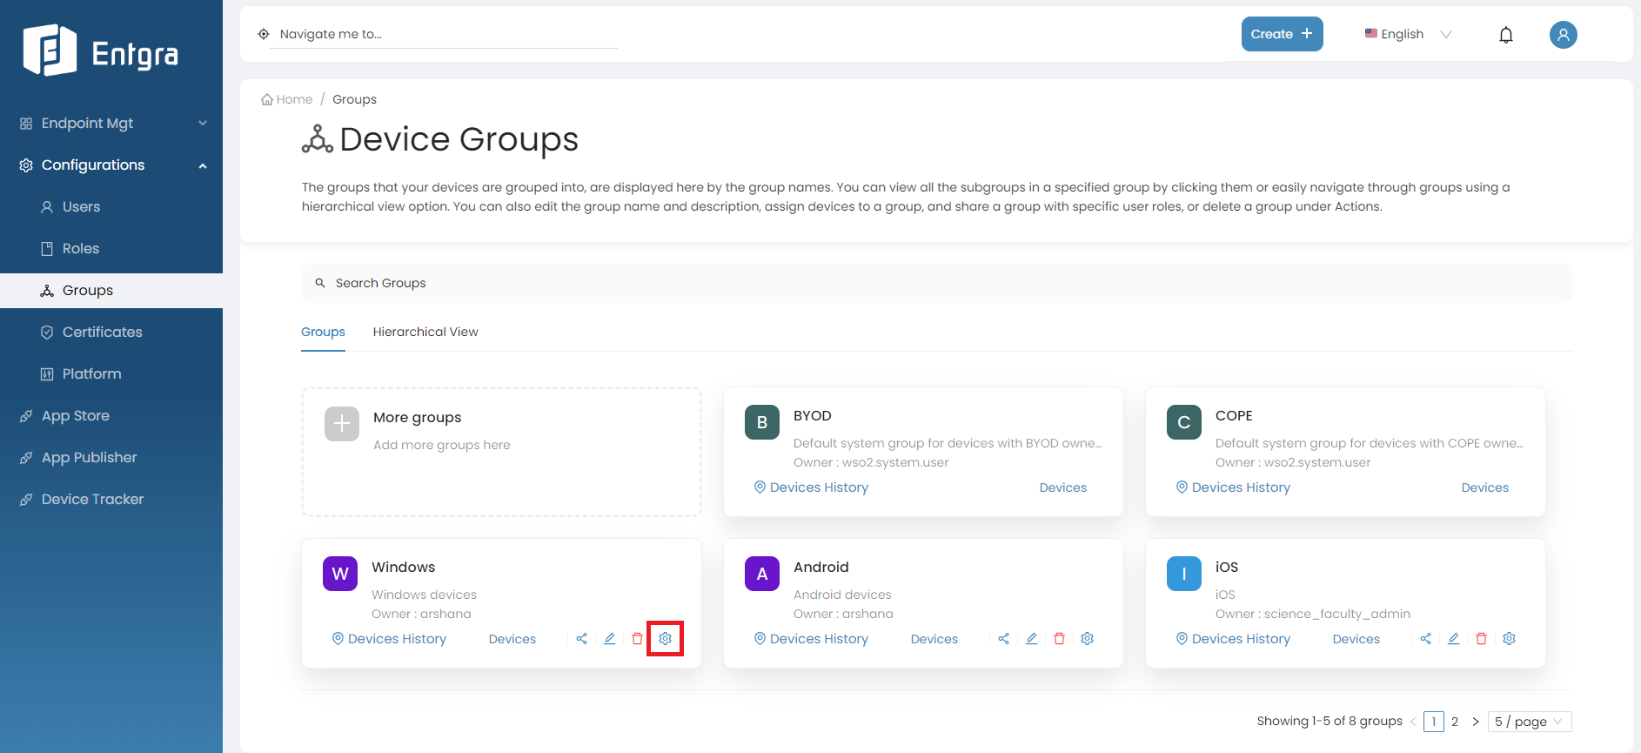Screen dimensions: 1641x753
Task: Focus the Navigate me to field
Action: click(x=444, y=34)
